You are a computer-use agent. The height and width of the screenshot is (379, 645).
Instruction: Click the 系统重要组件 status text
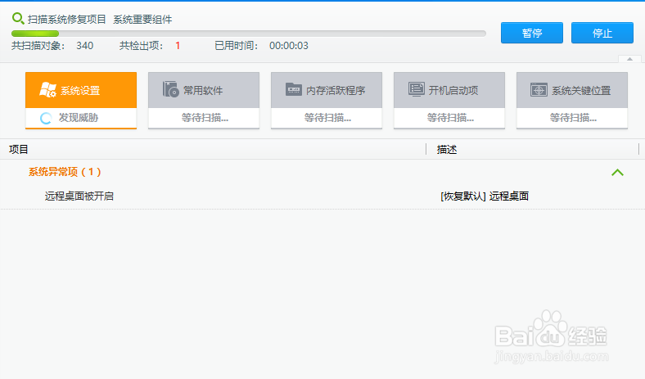click(142, 20)
